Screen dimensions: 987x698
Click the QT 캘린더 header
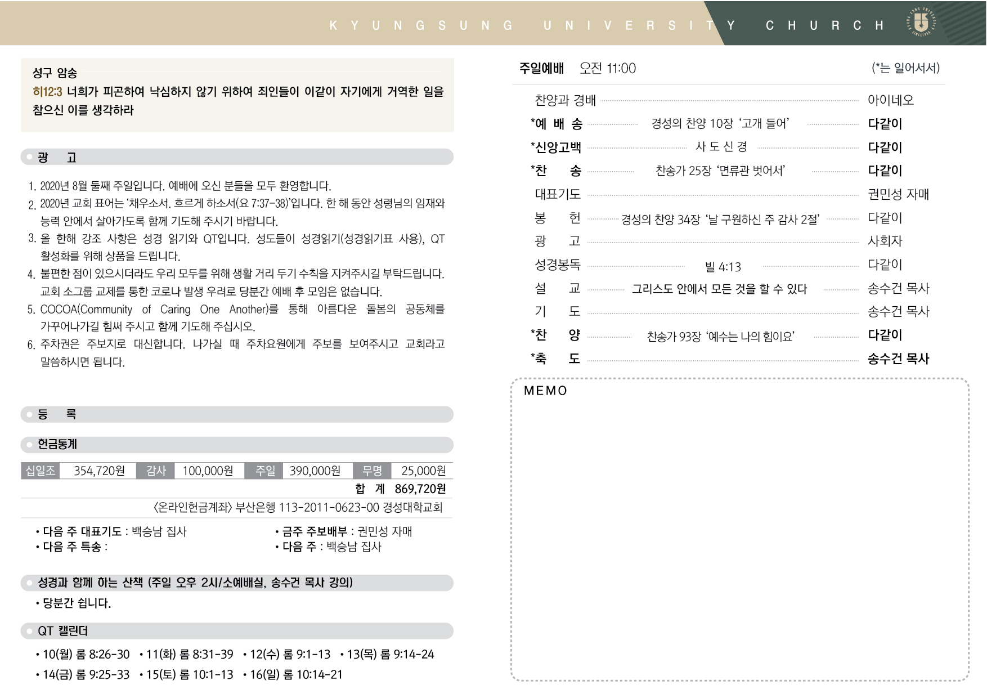tap(237, 631)
